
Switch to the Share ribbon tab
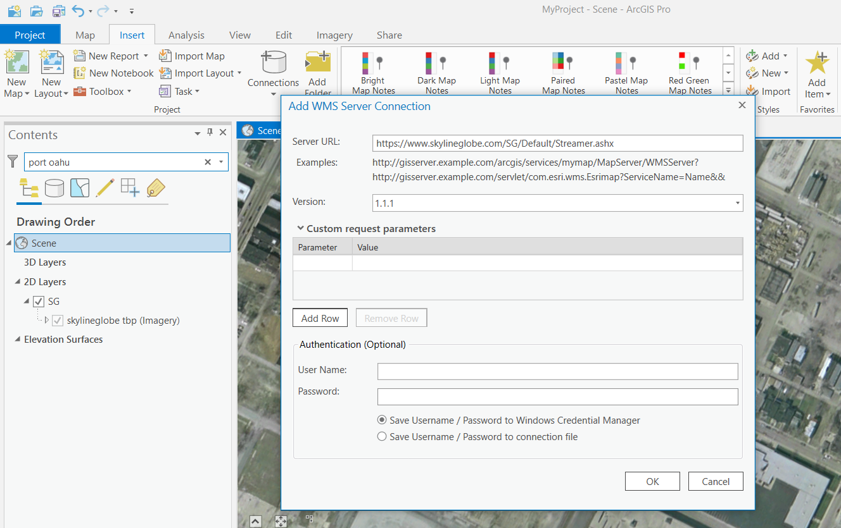point(389,35)
